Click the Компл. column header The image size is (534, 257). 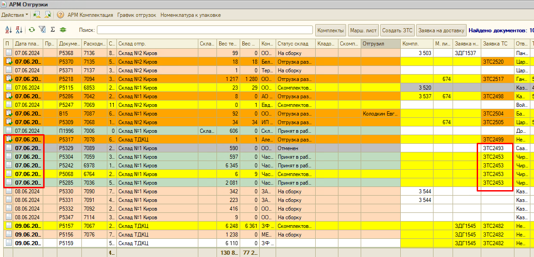coord(417,44)
